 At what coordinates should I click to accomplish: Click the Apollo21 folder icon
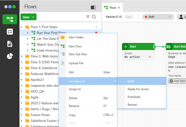click(x=27, y=80)
